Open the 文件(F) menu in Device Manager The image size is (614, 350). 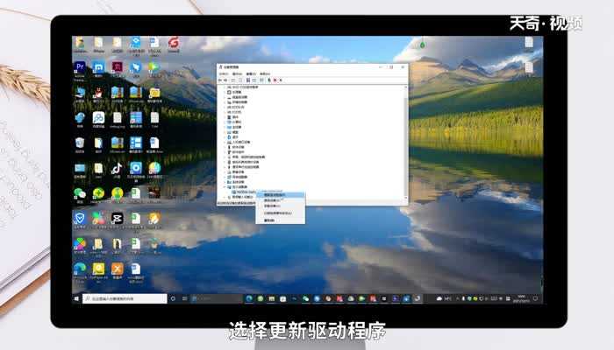coord(224,73)
